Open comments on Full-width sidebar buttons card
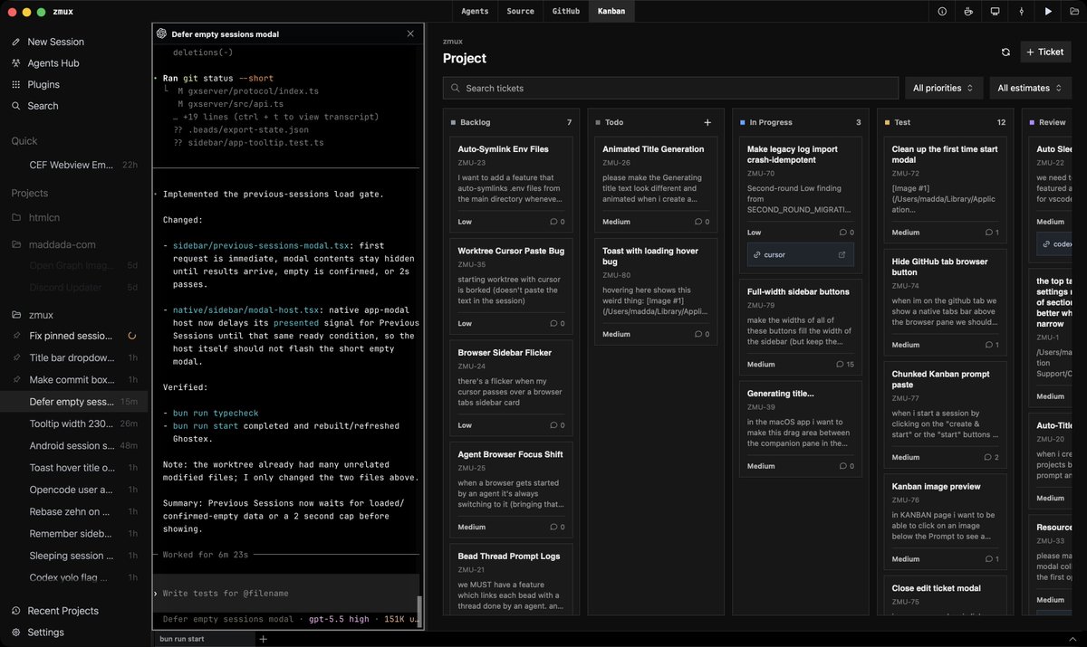Image resolution: width=1087 pixels, height=647 pixels. pos(844,364)
